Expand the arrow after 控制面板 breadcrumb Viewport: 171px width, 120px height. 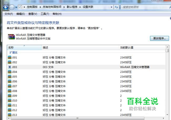[40, 7]
